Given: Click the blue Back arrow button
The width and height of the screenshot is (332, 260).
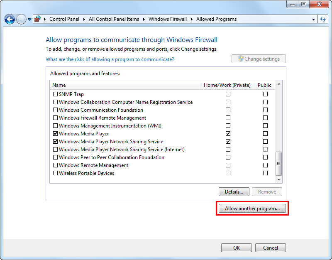Looking at the screenshot, I should point(10,19).
